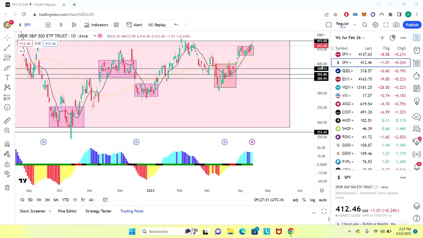The height and width of the screenshot is (238, 423).
Task: Expand the Regular layout save dropdown
Action: click(355, 25)
